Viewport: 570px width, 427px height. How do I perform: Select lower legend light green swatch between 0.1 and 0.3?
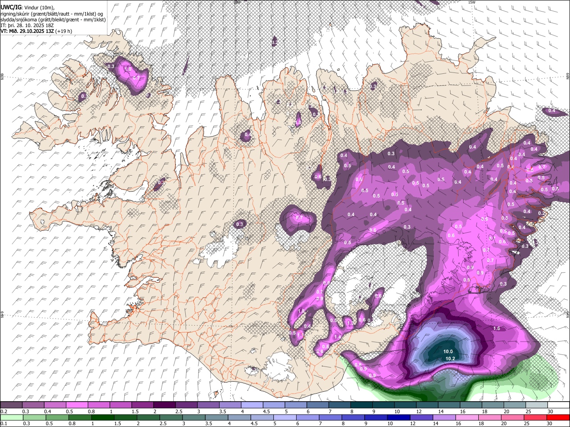12,417
